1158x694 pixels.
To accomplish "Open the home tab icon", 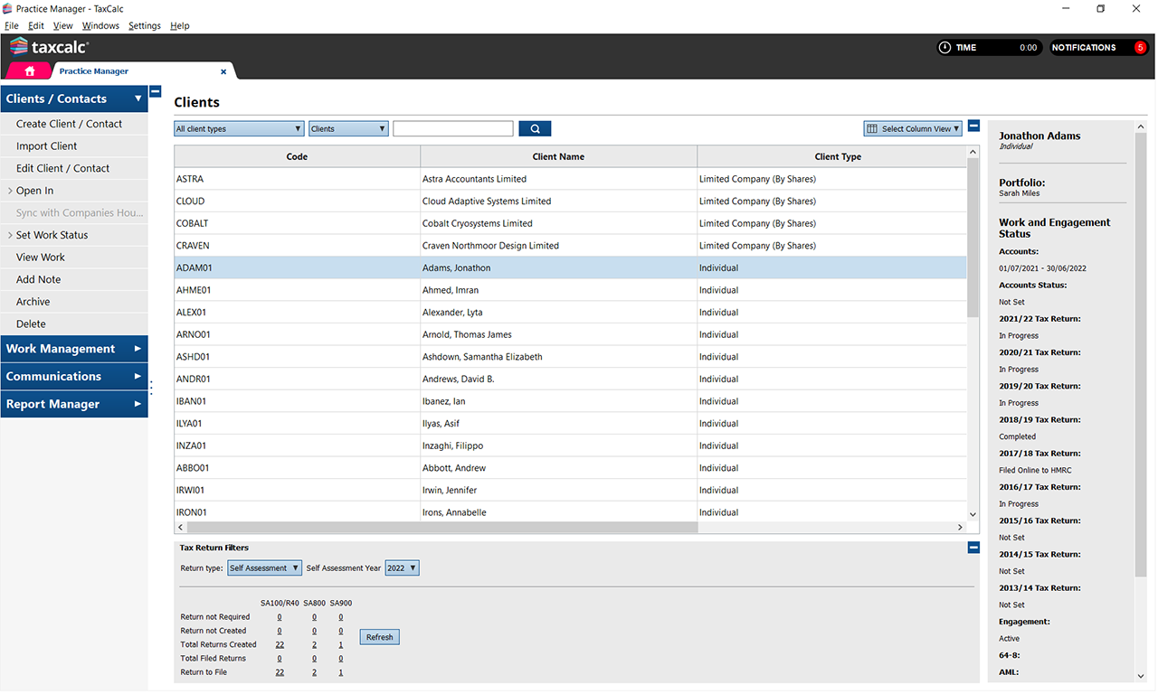I will 30,70.
